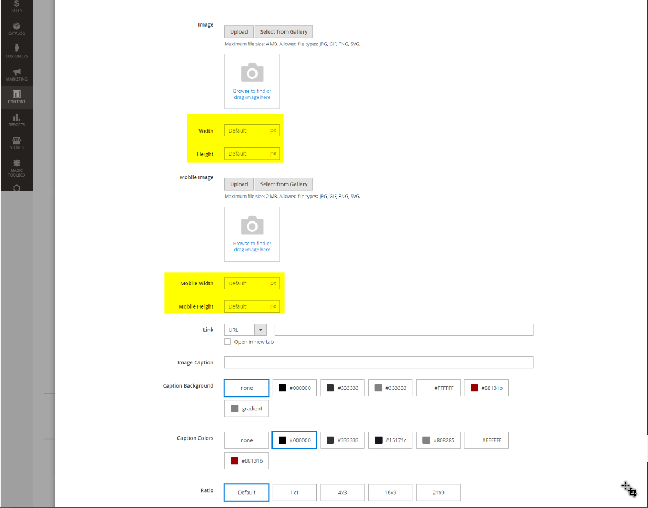This screenshot has height=508, width=648.
Task: Select #808285 Caption Colors swatch
Action: (x=438, y=440)
